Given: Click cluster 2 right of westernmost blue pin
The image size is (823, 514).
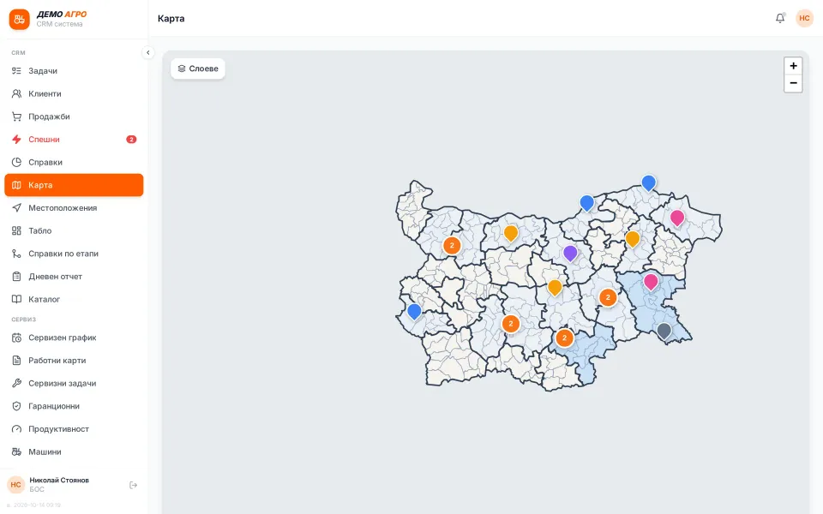Looking at the screenshot, I should click(511, 324).
